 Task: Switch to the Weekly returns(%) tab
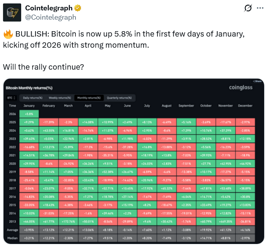[x=59, y=98]
